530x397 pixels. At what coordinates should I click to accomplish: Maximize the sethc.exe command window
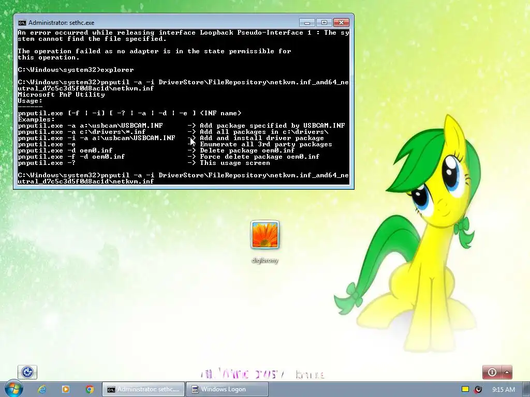[324, 23]
